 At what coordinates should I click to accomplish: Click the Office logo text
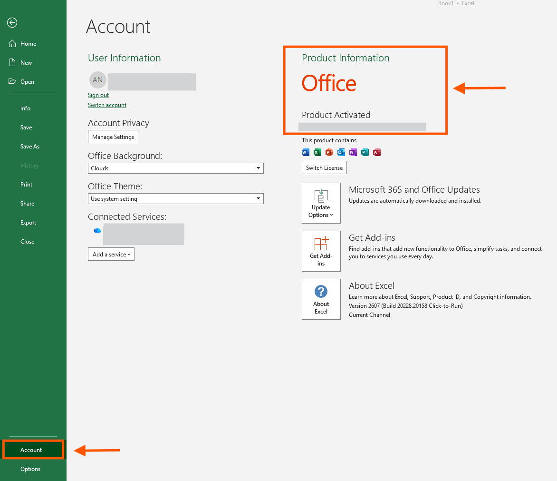click(x=329, y=84)
